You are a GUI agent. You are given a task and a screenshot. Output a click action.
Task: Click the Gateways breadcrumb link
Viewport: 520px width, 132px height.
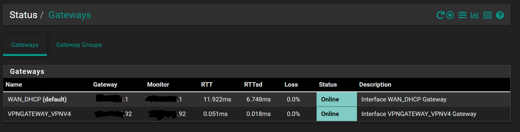[70, 15]
